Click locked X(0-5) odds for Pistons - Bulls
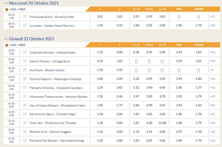222x147 pixels. (149, 61)
